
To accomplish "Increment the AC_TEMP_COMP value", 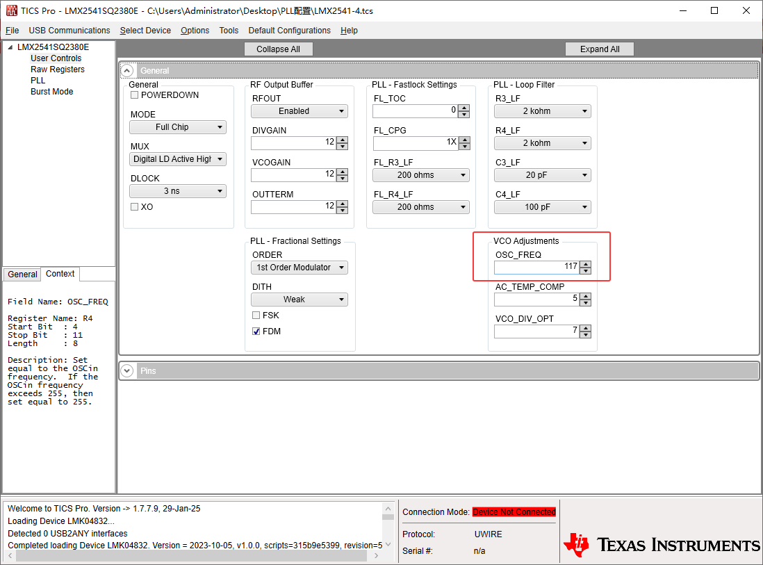I will pos(586,297).
